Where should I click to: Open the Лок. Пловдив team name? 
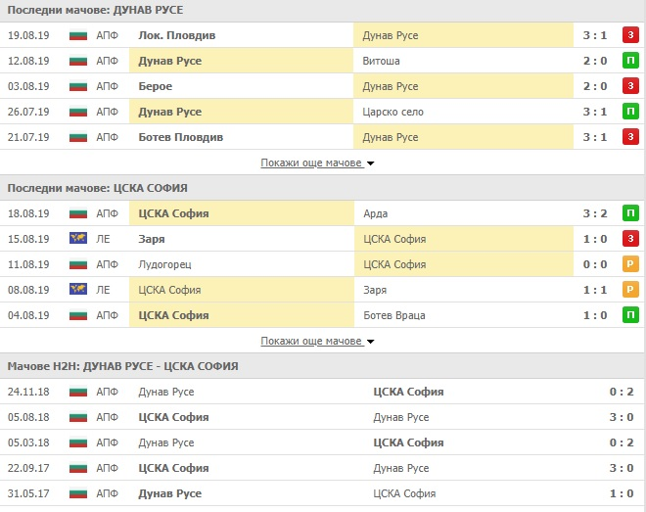click(177, 35)
